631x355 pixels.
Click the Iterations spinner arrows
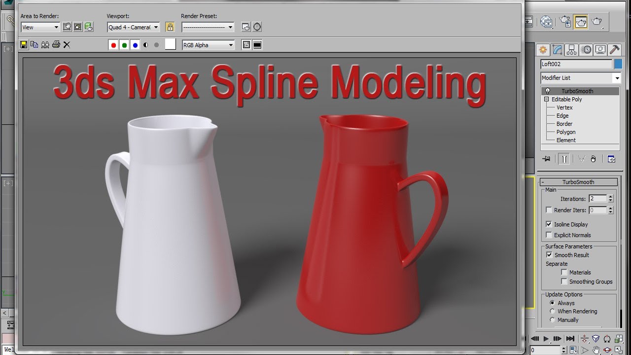pos(610,199)
